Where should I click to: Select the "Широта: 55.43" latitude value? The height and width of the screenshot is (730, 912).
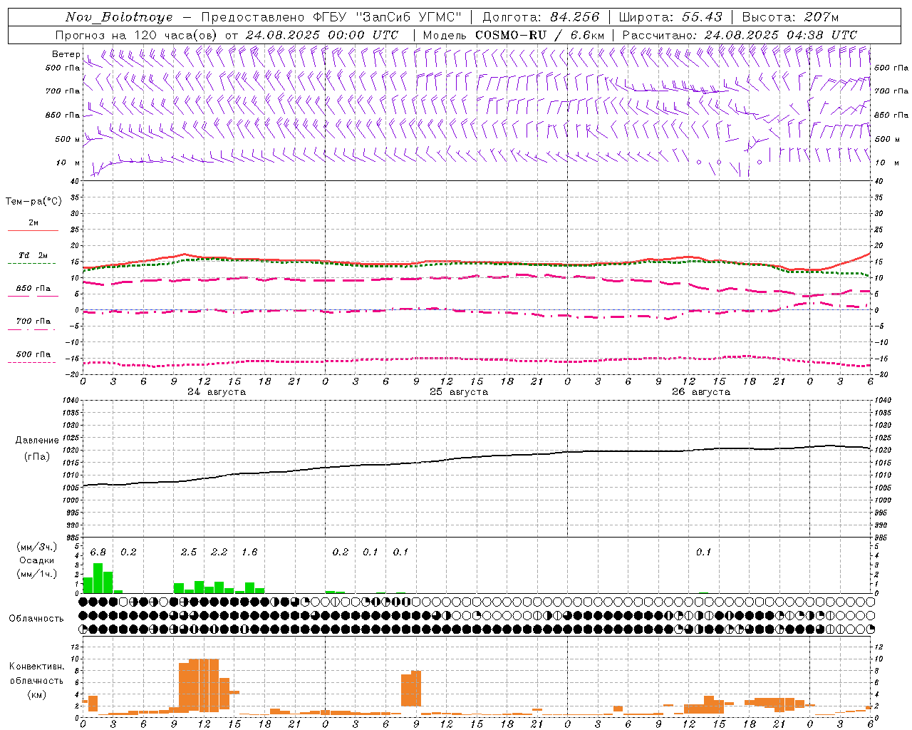[670, 17]
